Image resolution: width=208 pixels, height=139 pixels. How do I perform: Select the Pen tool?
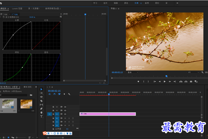[41, 109]
